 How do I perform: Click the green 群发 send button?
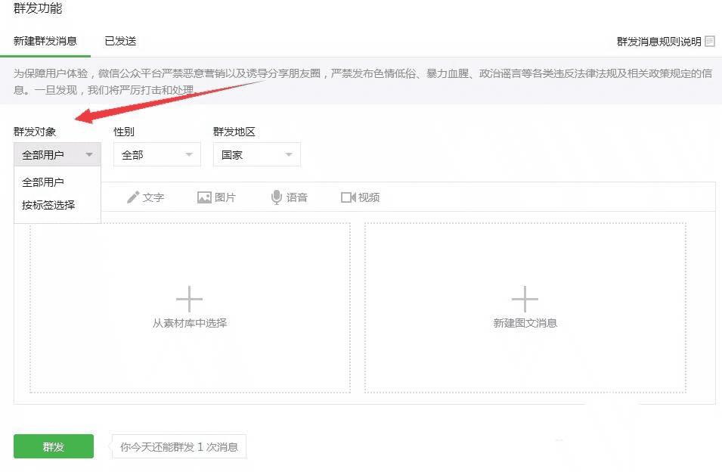(54, 446)
